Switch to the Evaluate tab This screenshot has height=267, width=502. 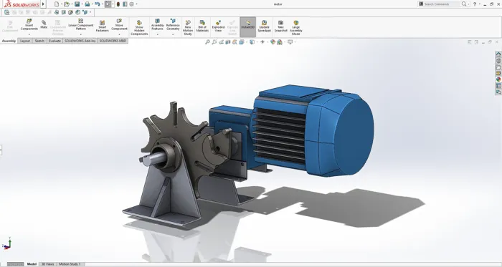pos(55,41)
